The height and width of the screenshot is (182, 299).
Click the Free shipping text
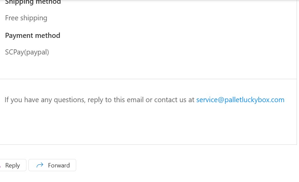point(26,18)
